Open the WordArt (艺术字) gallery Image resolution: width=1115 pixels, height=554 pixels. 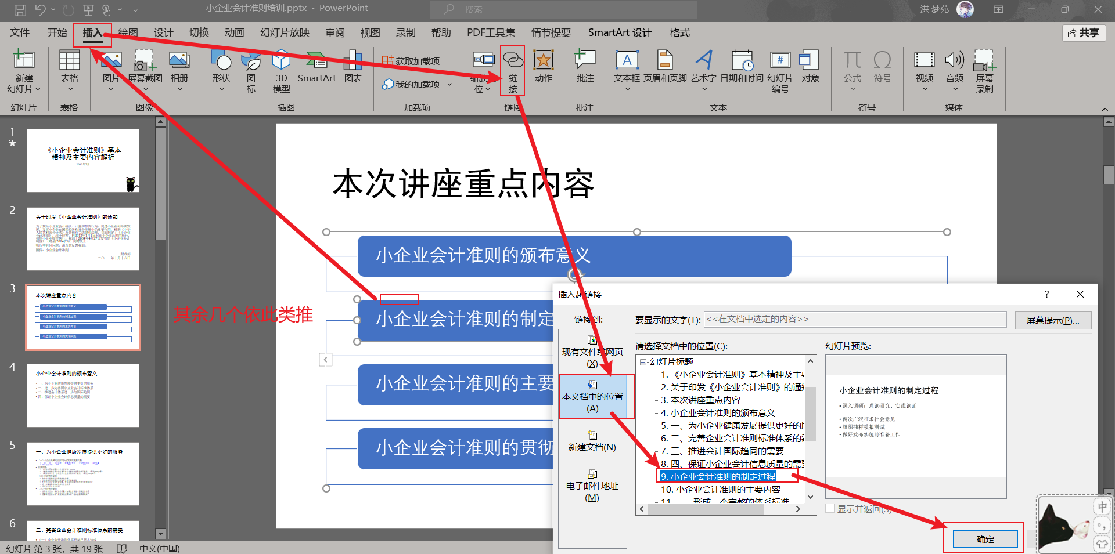703,72
